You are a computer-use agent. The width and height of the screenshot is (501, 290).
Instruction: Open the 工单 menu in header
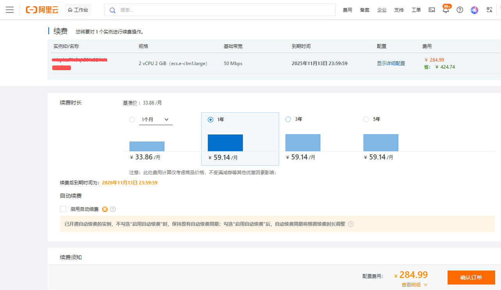tap(416, 10)
